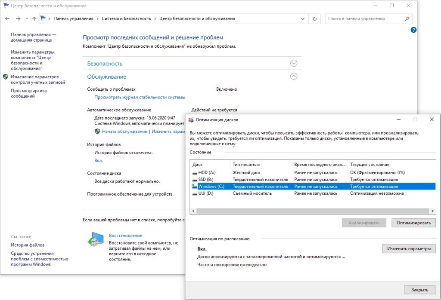Minimize the Оптимизация дисков window

tap(398, 119)
